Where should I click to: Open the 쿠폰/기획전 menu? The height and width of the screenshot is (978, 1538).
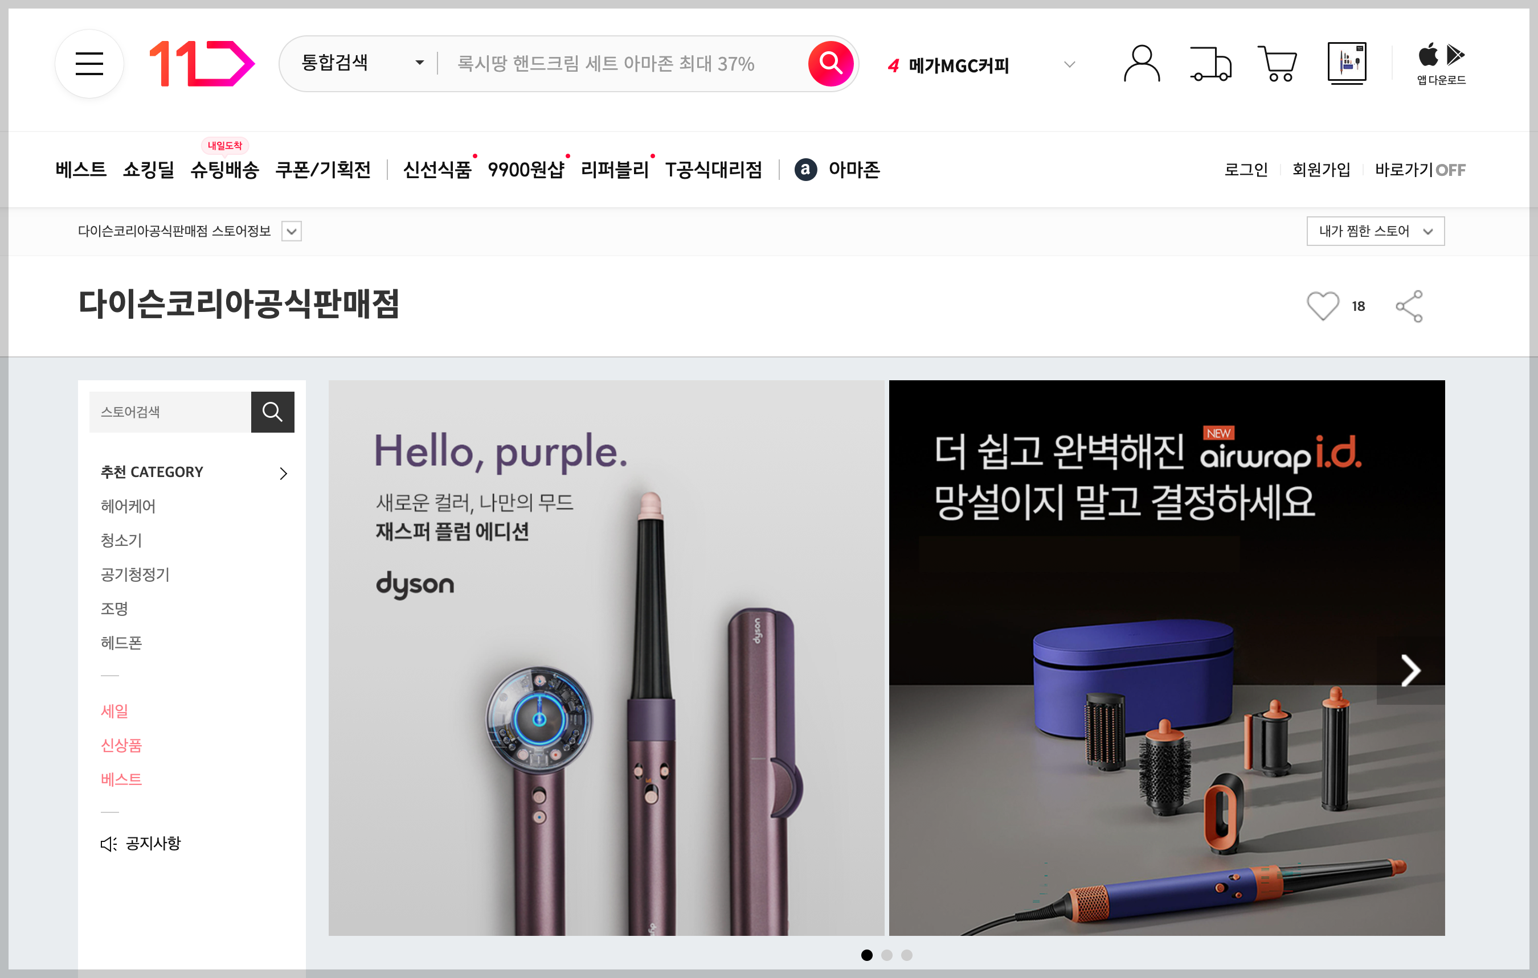[322, 170]
